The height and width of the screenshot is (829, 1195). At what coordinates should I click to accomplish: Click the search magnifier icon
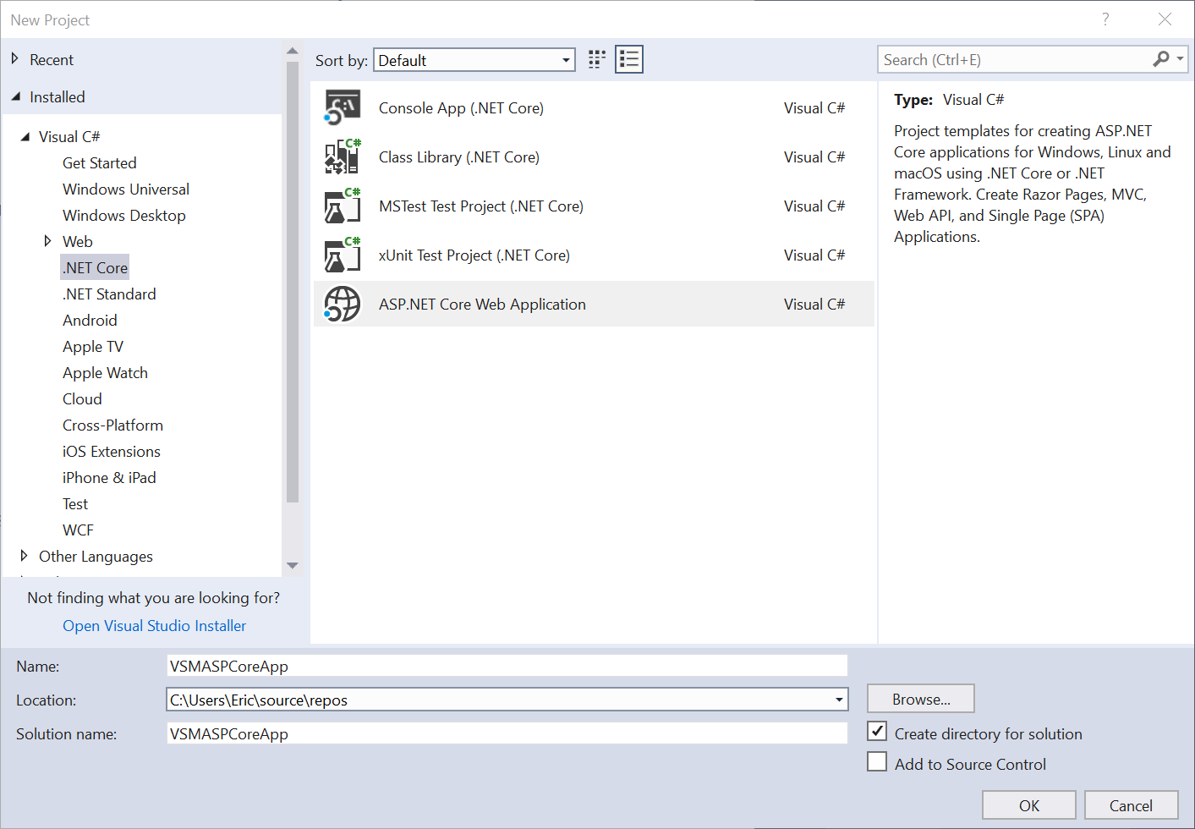click(1161, 59)
